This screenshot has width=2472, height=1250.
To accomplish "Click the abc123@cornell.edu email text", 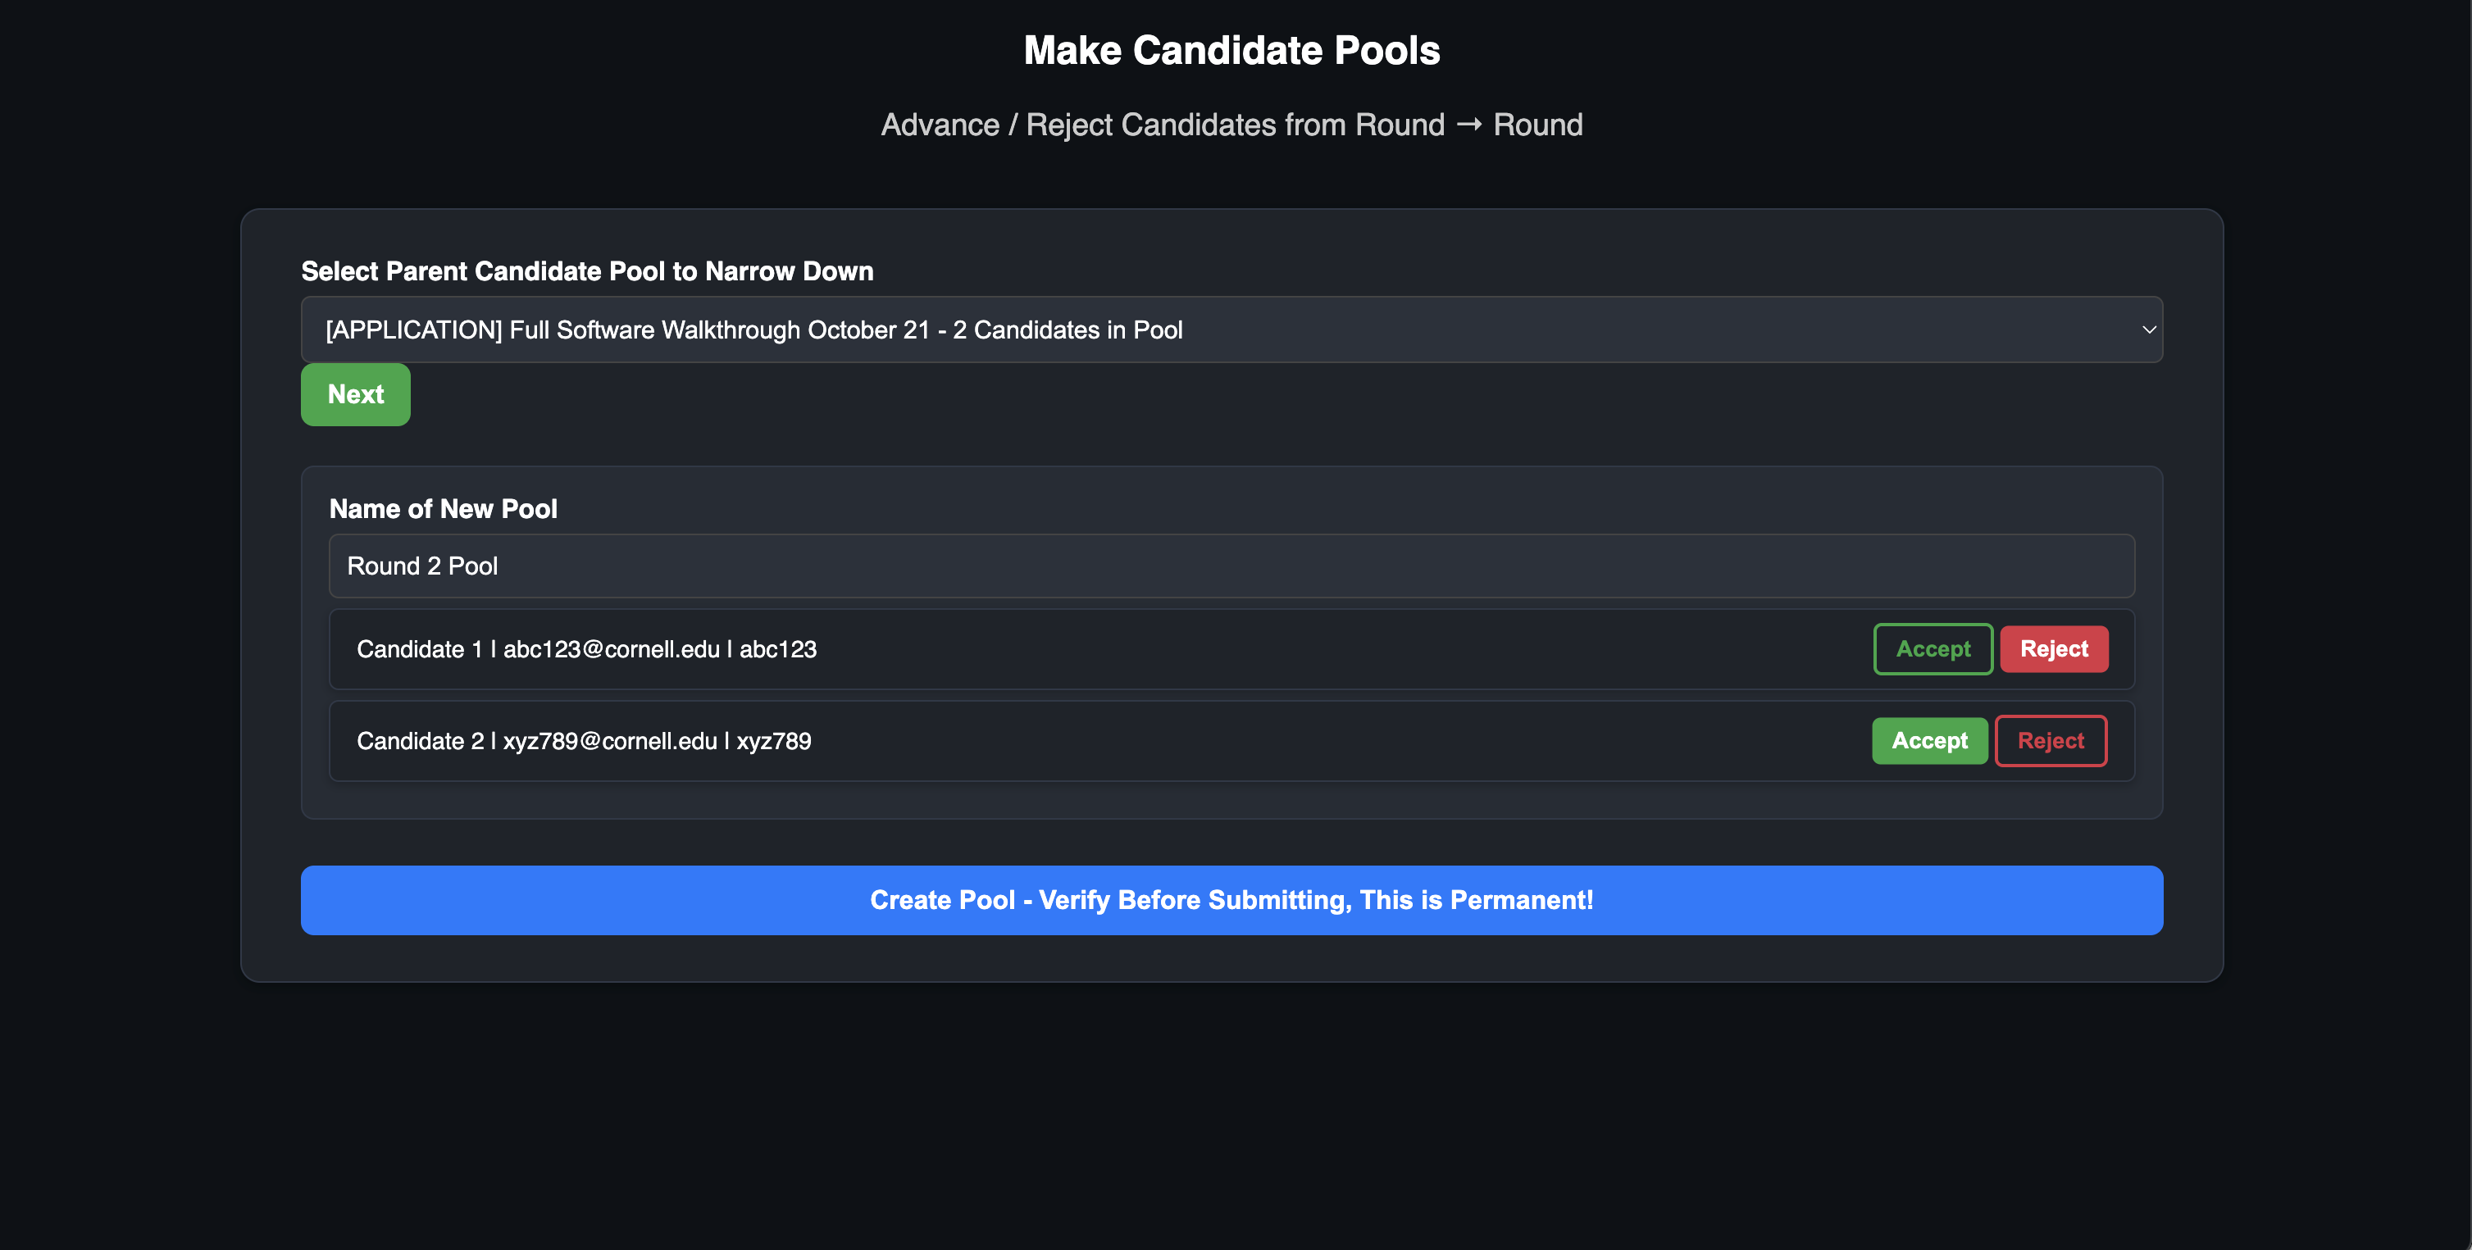I will click(612, 649).
